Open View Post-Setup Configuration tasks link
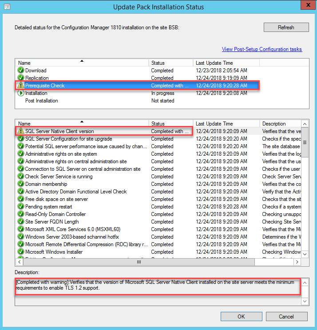This screenshot has height=330, width=317. point(262,49)
